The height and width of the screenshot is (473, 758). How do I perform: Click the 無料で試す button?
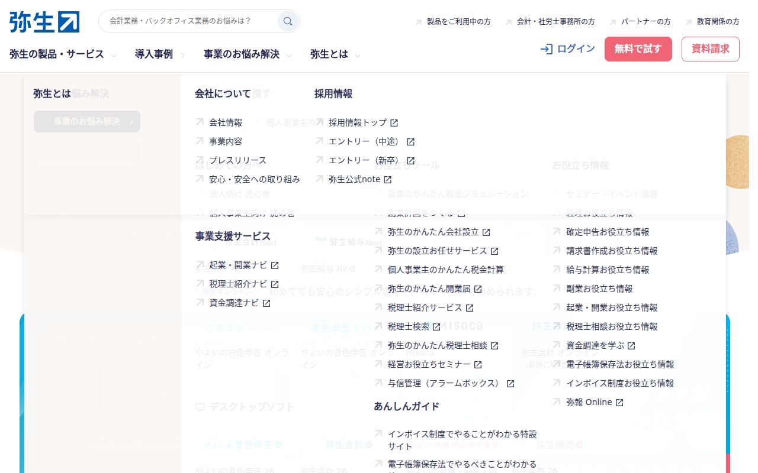[x=638, y=49]
